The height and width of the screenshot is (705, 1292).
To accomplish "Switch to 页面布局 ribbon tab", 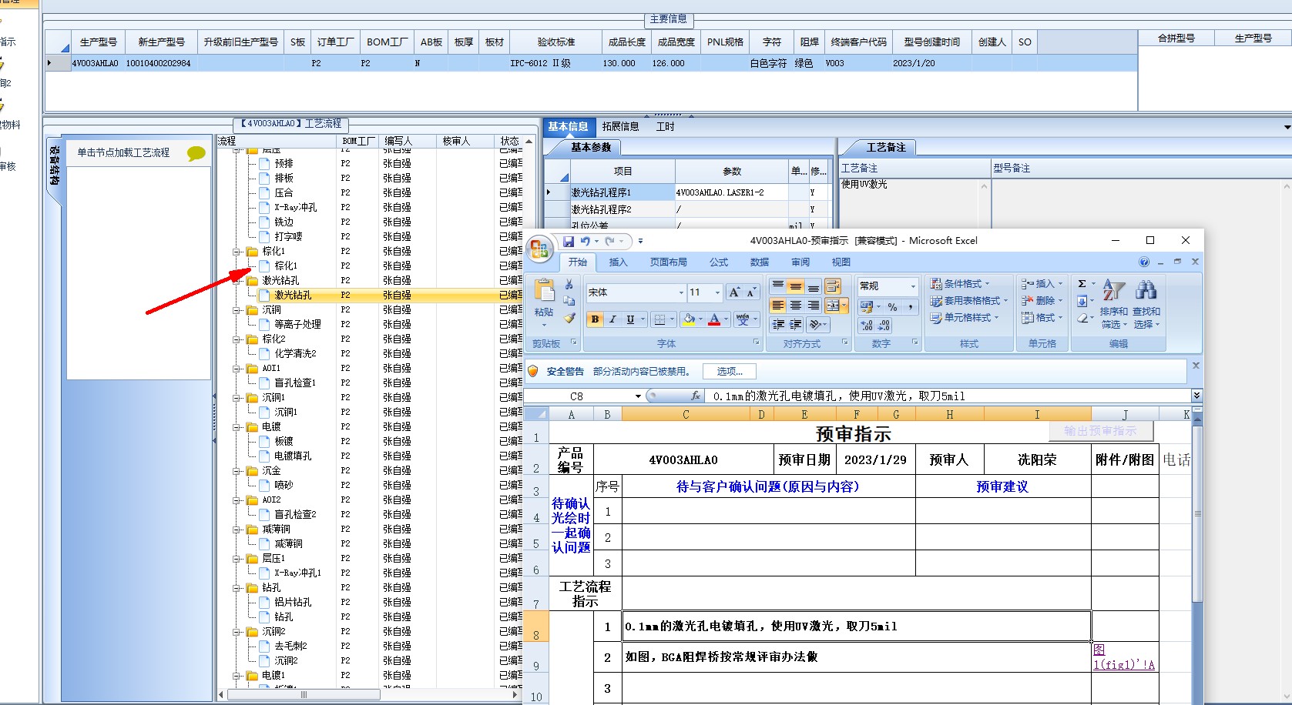I will [668, 262].
